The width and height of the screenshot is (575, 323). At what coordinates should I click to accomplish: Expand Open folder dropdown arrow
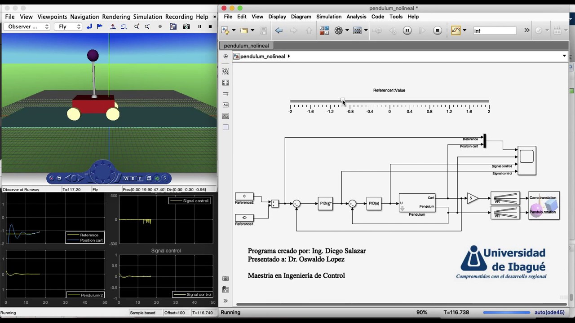[x=252, y=31]
